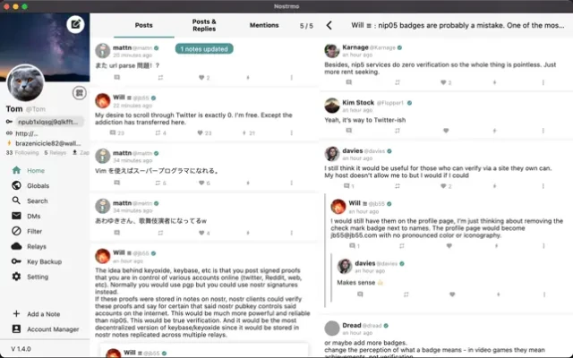
Task: Show the profile QR code icon
Action: (79, 93)
